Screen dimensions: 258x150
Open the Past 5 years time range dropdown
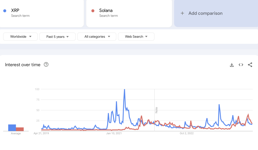[57, 36]
